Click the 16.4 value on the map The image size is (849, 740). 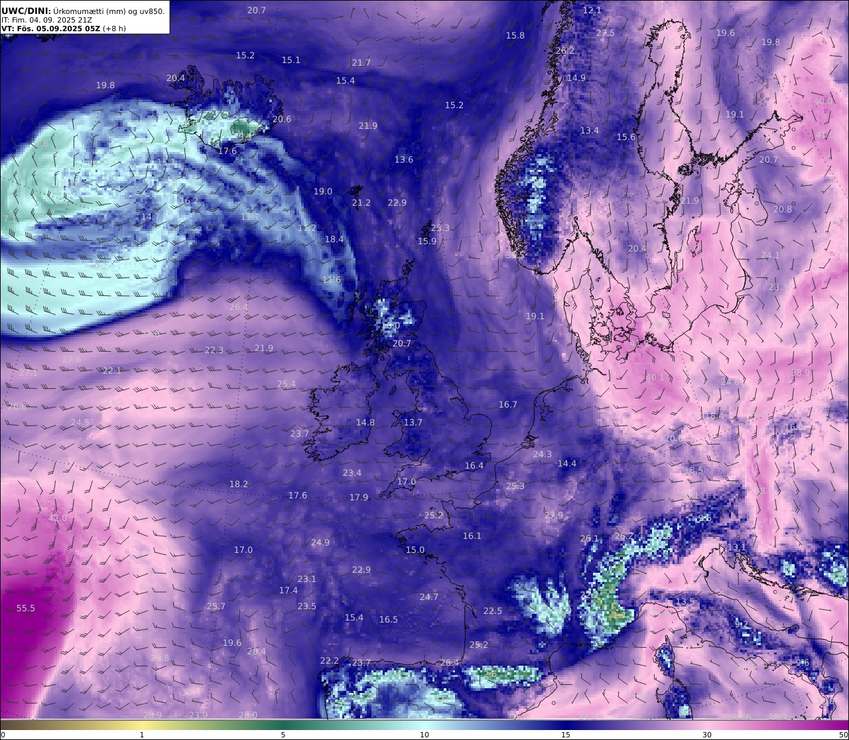click(474, 465)
